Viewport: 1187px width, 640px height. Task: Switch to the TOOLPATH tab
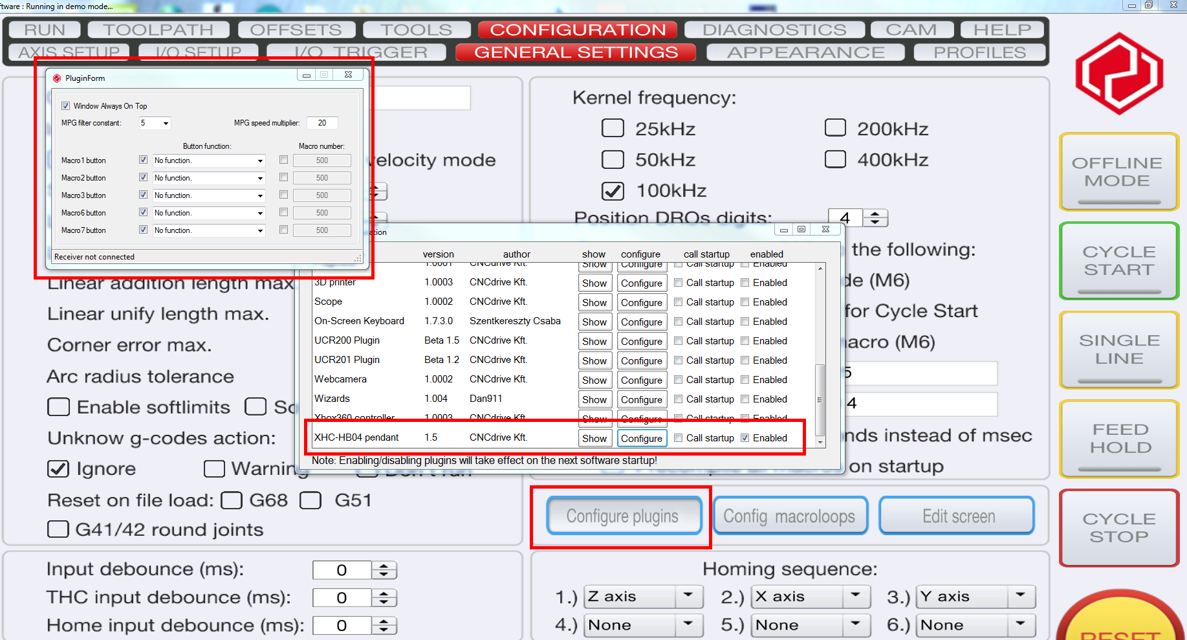point(158,30)
